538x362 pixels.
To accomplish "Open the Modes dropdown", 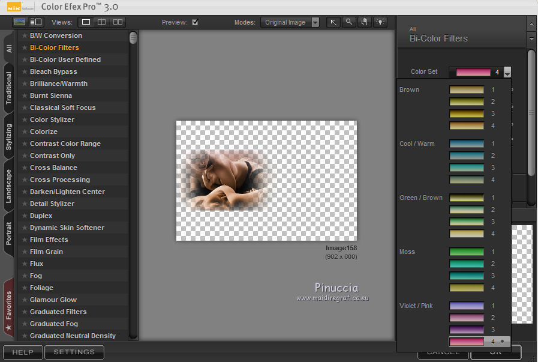I will pyautogui.click(x=290, y=22).
